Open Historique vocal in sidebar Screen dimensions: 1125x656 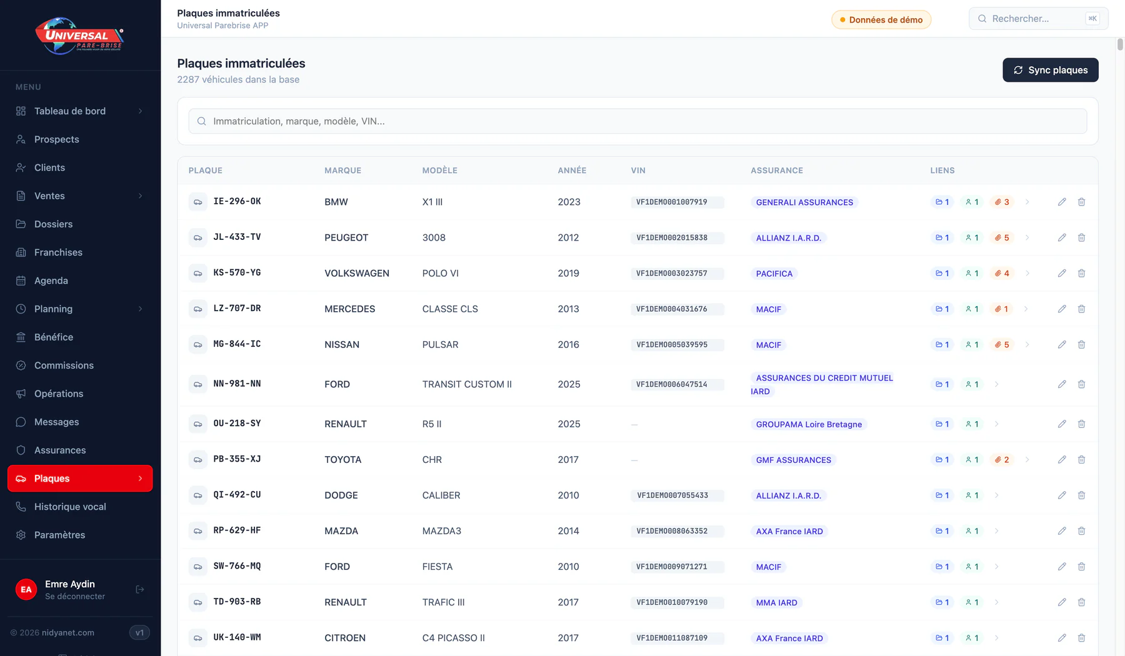(x=80, y=506)
